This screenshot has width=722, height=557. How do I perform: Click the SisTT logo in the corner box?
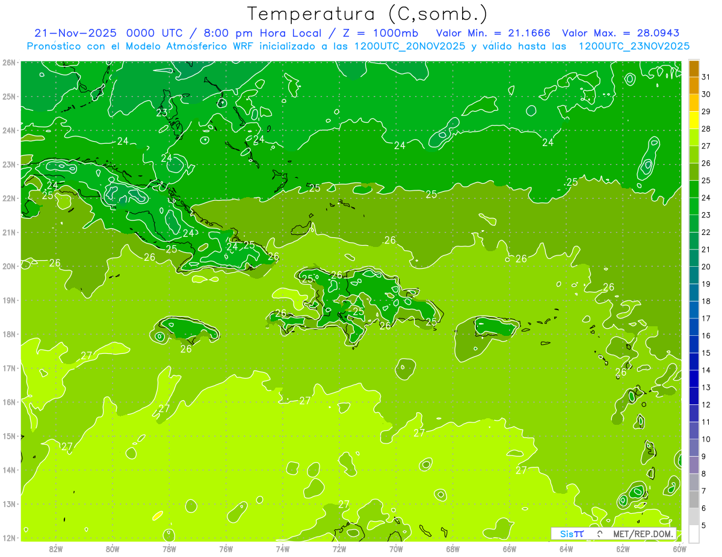(572, 534)
